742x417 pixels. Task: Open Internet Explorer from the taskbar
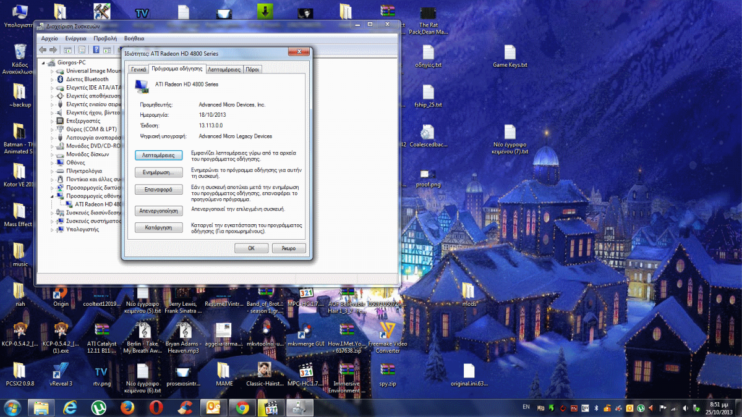(x=70, y=408)
